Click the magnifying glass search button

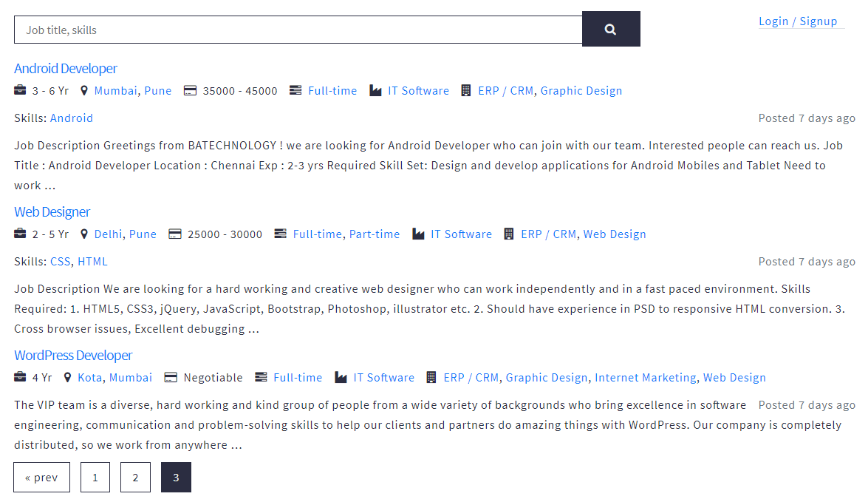click(x=610, y=30)
